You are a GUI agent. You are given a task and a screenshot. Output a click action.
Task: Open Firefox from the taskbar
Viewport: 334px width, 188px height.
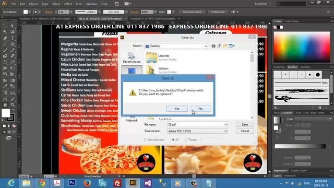pyautogui.click(x=87, y=183)
